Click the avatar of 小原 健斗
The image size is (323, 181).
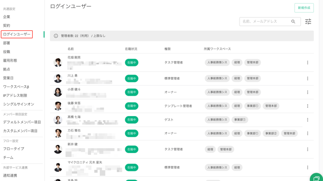(x=58, y=92)
